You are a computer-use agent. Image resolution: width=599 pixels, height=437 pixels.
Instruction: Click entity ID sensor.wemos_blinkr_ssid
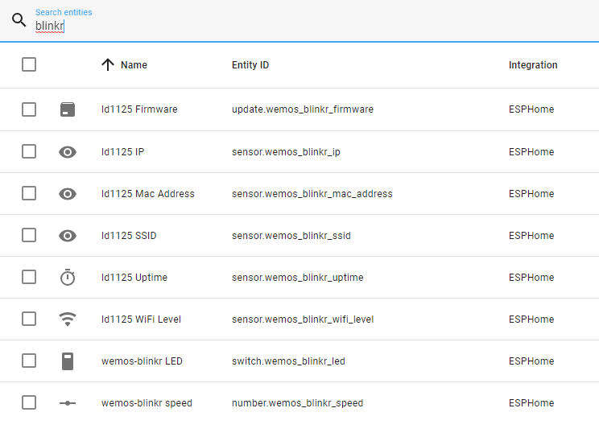pos(291,235)
